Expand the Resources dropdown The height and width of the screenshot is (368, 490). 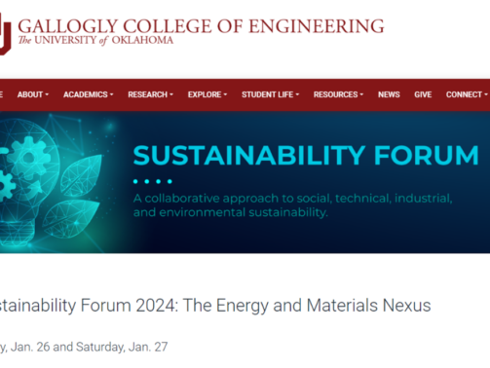click(338, 94)
